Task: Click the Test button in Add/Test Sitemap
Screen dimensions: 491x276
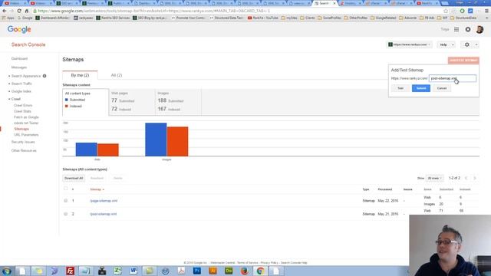Action: point(400,88)
